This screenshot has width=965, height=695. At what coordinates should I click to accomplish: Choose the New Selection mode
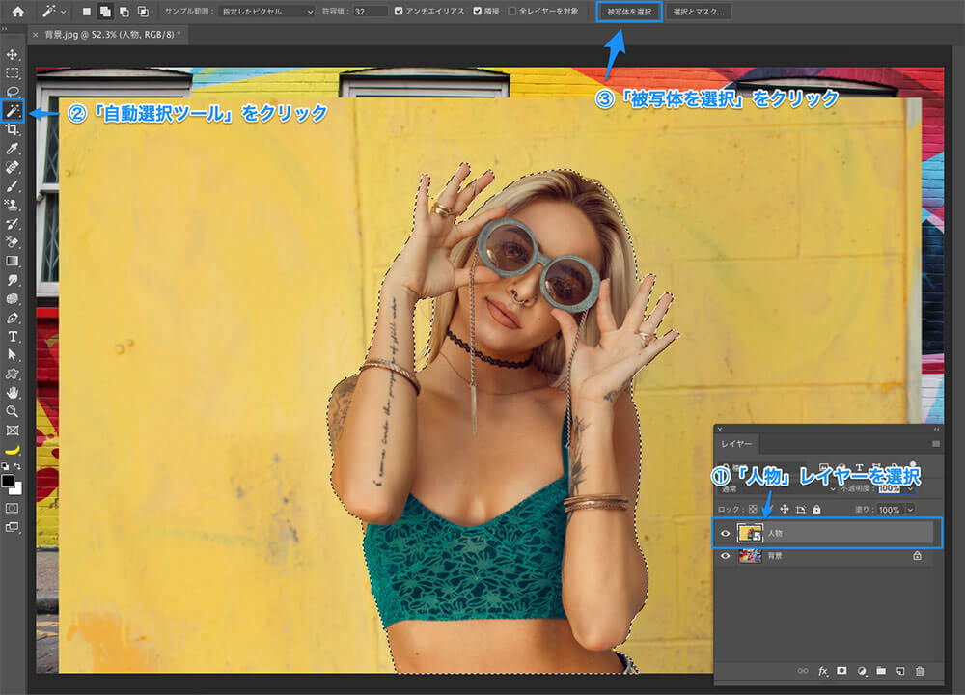87,11
